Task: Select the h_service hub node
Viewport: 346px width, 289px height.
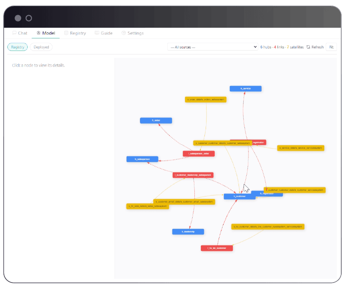Action: (x=246, y=89)
